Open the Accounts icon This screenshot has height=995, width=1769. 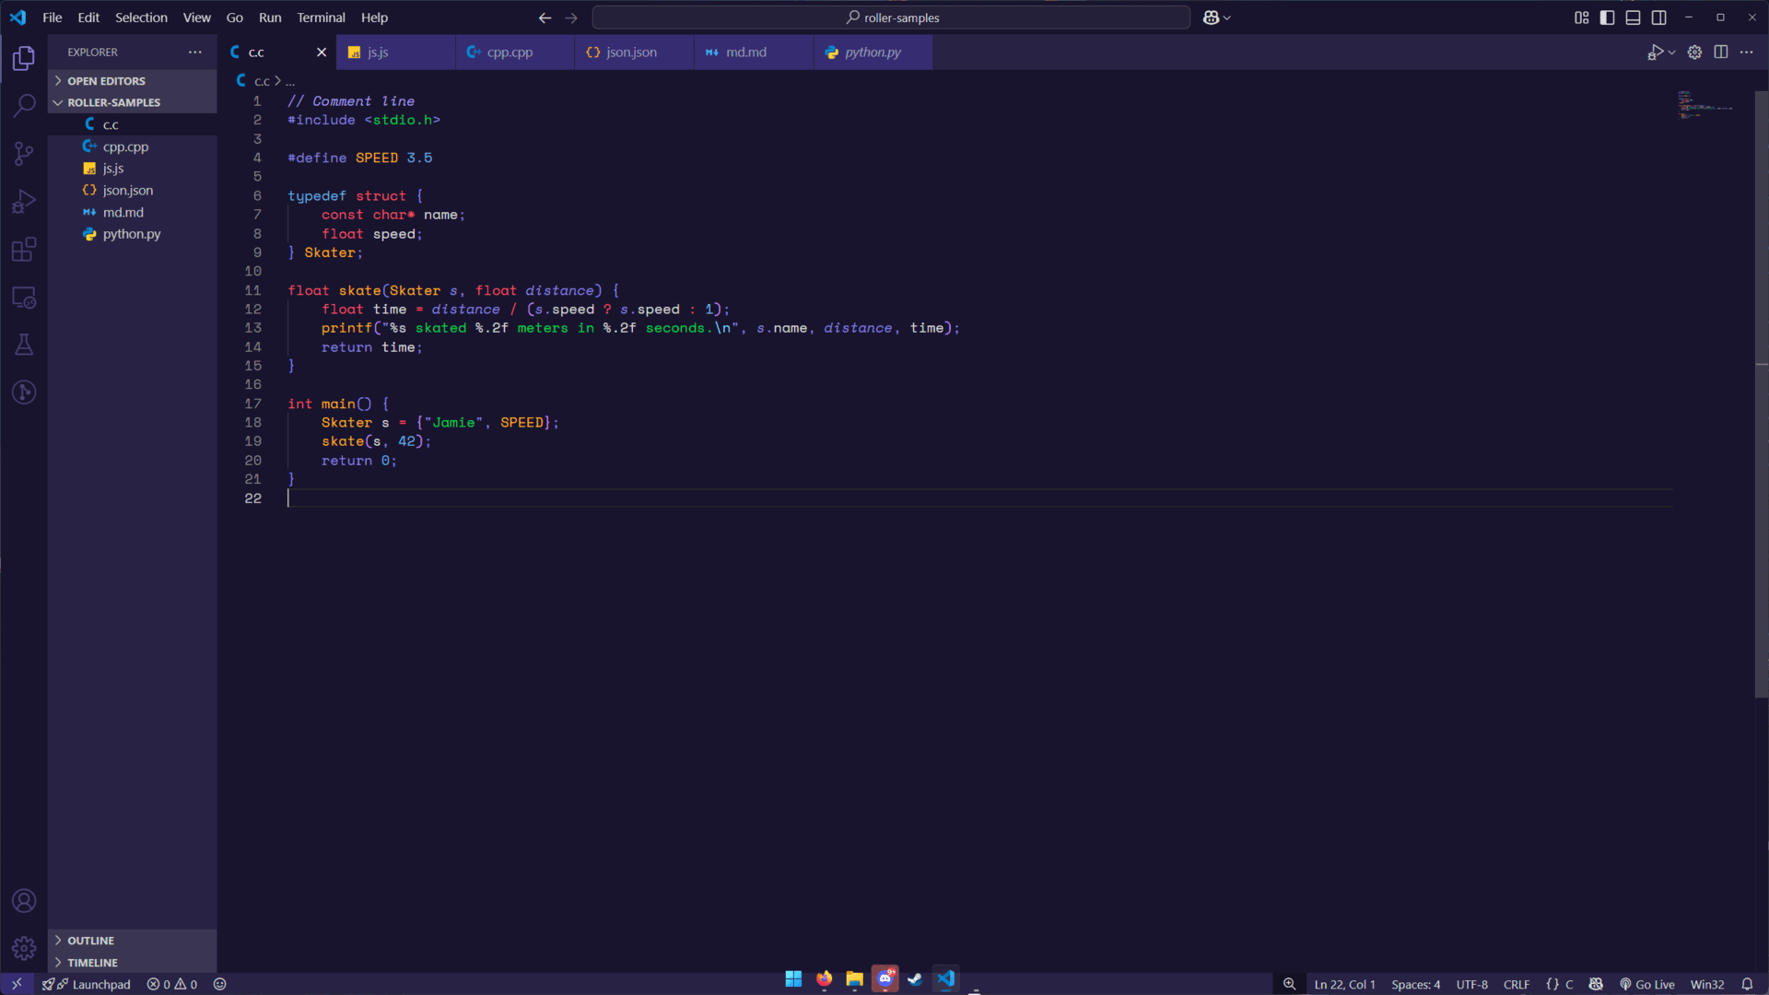[24, 900]
